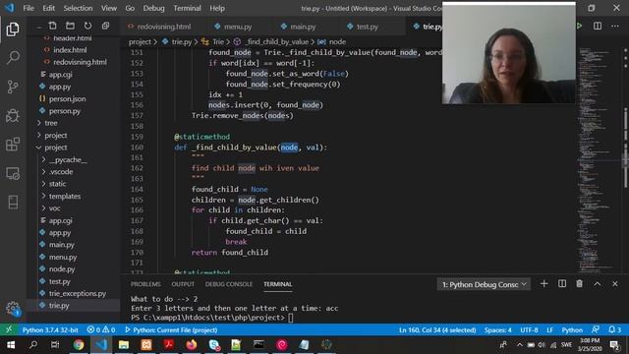Show the Problems panel tab
The height and width of the screenshot is (354, 629).
click(145, 284)
